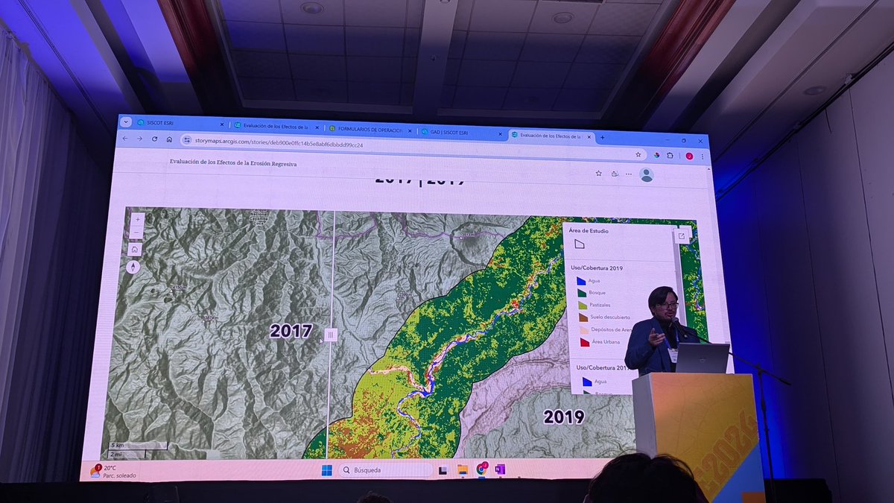Viewport: 894px width, 503px height.
Task: Go forward in the browser
Action: click(140, 139)
